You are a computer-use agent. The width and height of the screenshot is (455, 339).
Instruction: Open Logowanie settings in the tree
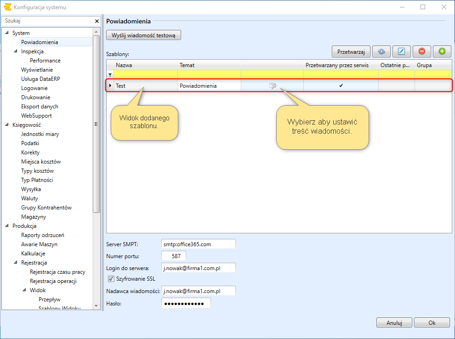[x=34, y=88]
